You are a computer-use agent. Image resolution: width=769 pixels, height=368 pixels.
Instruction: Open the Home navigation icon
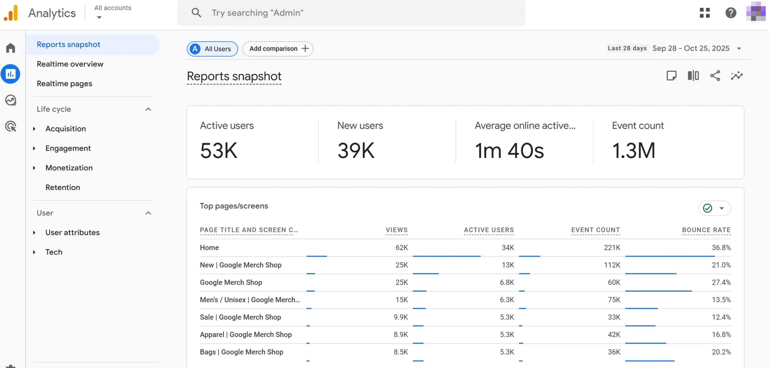[x=11, y=48]
